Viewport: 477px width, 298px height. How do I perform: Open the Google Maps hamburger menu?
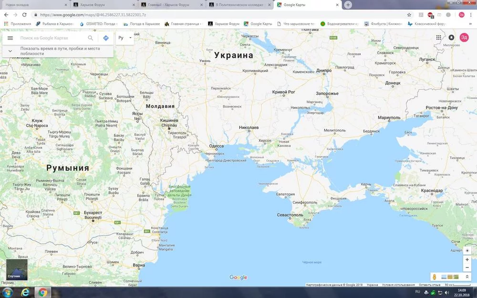10,38
